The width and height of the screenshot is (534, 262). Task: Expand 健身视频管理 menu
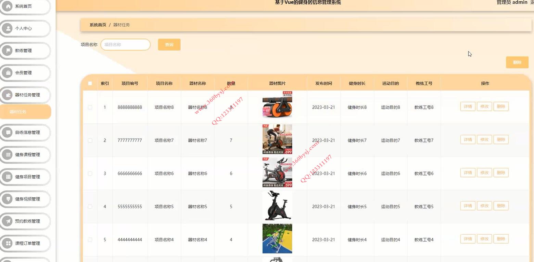[25, 199]
